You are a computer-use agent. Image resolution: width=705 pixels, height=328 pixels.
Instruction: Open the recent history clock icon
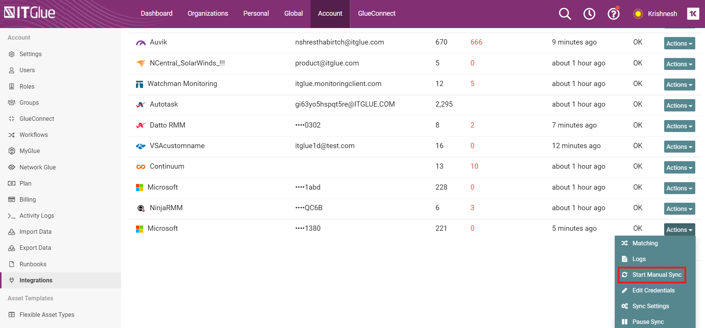point(589,14)
